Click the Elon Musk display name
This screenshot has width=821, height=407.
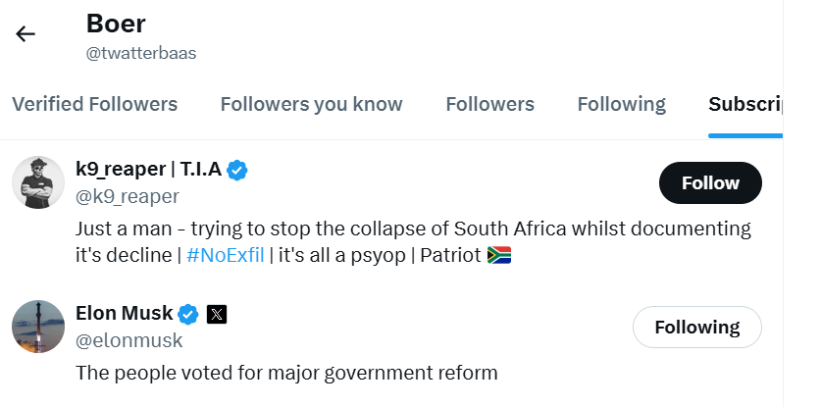[x=125, y=313]
